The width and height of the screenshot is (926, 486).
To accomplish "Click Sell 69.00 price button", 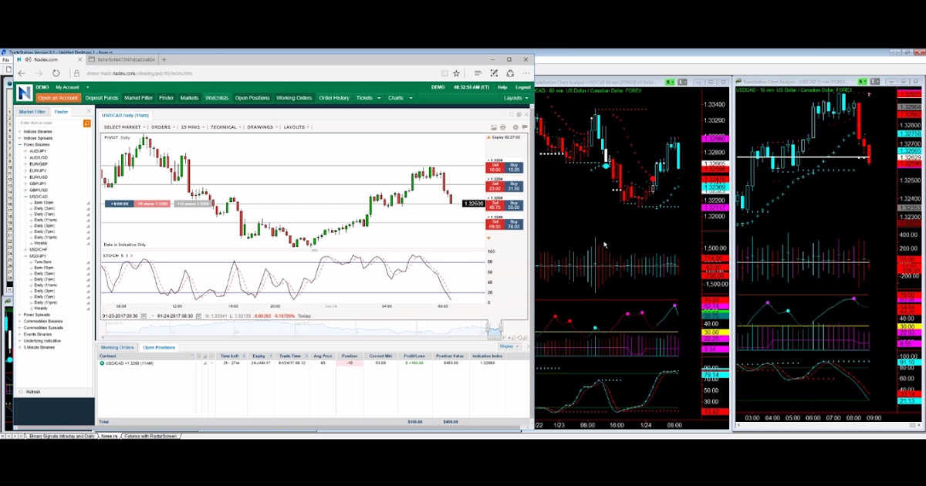I will tap(495, 226).
